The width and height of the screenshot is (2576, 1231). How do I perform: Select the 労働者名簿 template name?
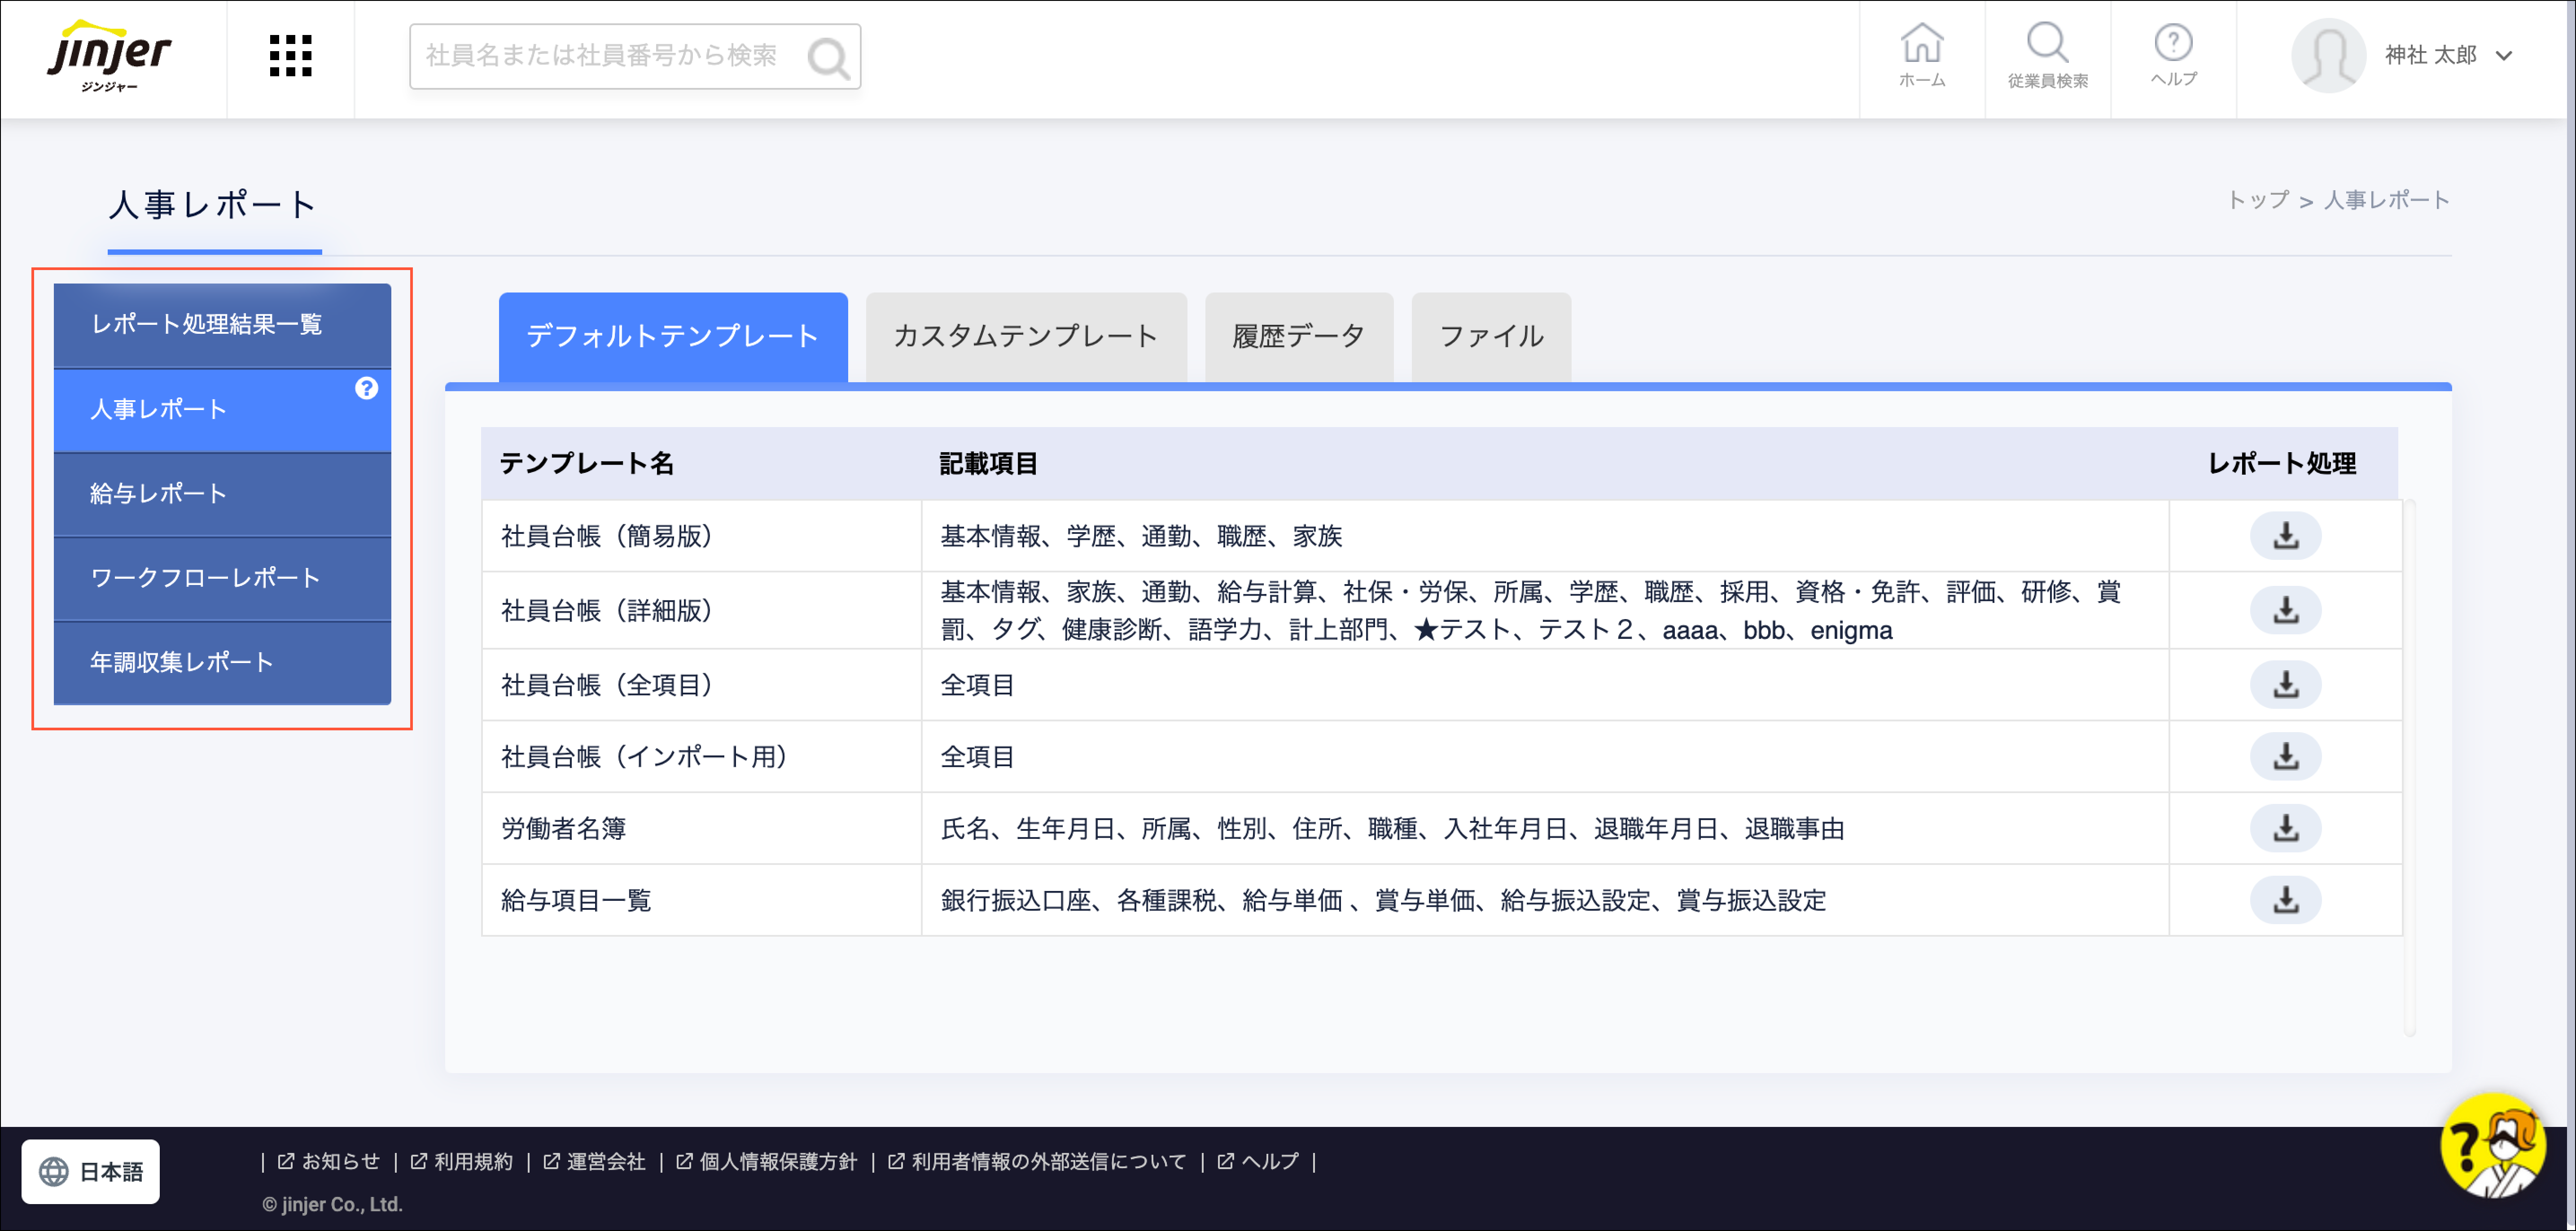pos(564,829)
